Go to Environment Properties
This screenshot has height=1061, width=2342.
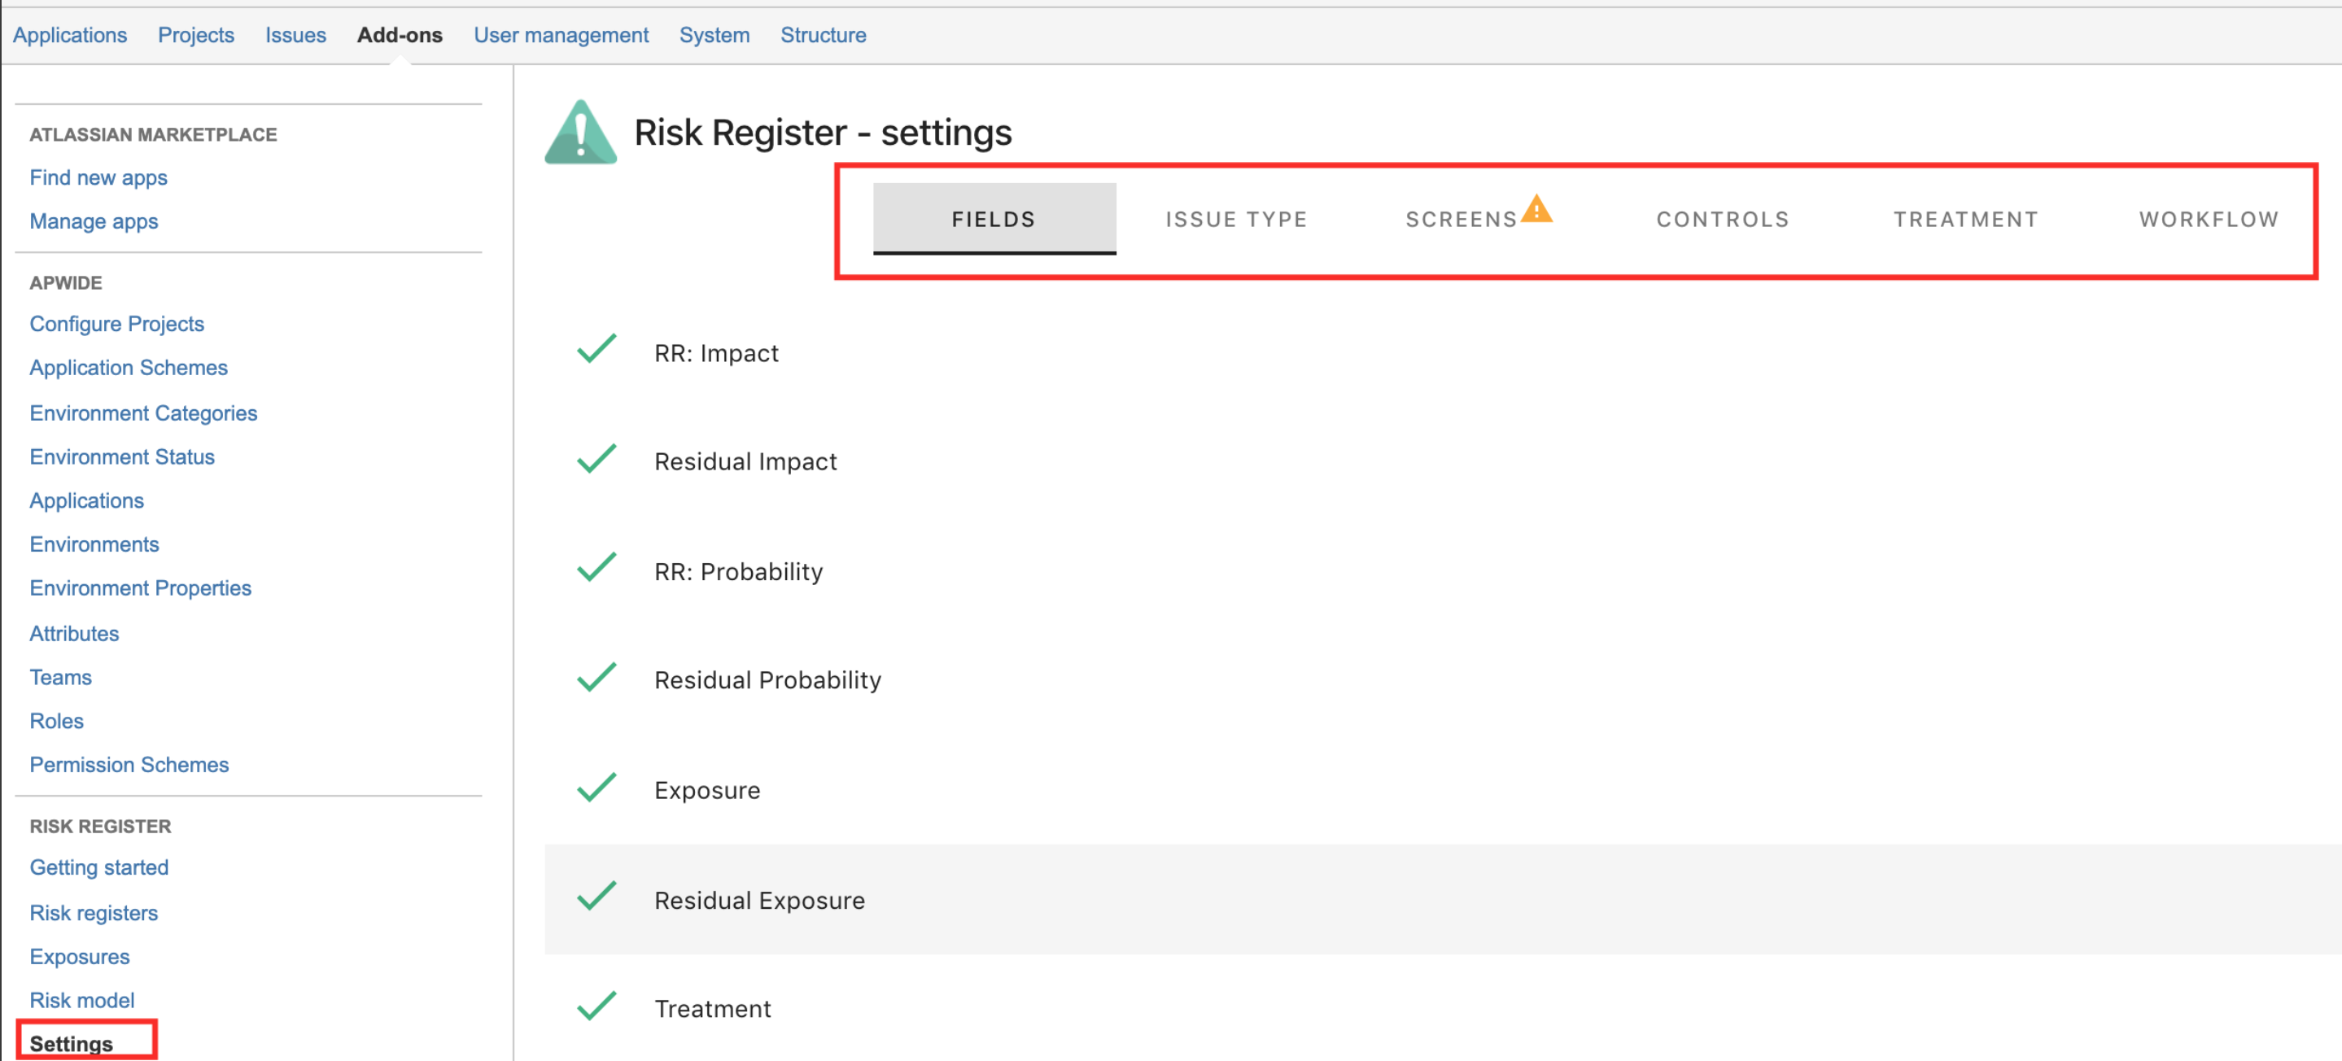click(141, 587)
